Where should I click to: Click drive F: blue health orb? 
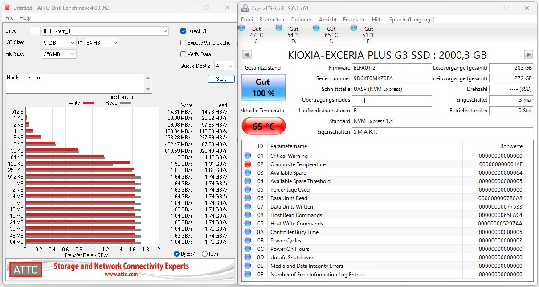tap(354, 28)
